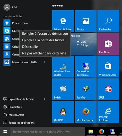Click the Cartes map icon
122x136 pixels.
coord(7,54)
